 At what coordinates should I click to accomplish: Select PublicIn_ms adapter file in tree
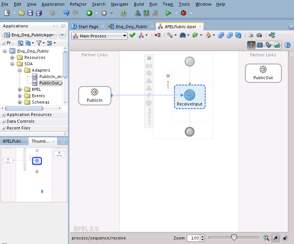pyautogui.click(x=51, y=77)
